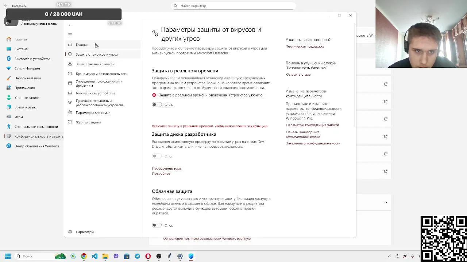The image size is (467, 262).
Task: Click the Специальные возможности accessibility icon
Action: point(9,127)
